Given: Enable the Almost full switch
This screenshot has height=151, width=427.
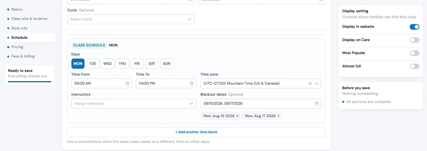Looking at the screenshot, I should (x=414, y=66).
